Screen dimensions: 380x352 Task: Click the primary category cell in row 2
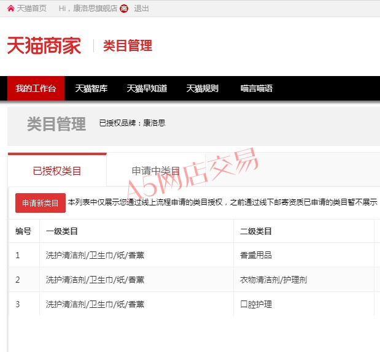pos(137,280)
